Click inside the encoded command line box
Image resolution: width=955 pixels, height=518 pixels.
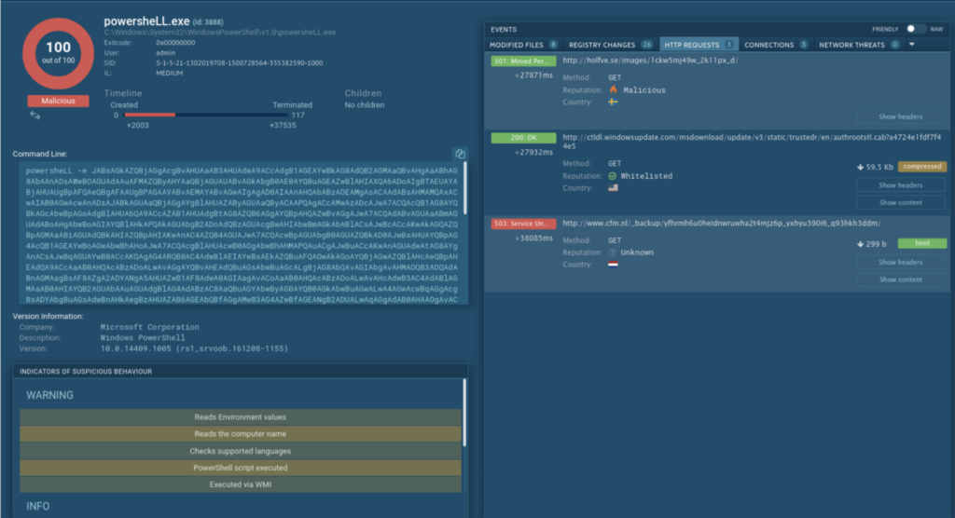242,234
